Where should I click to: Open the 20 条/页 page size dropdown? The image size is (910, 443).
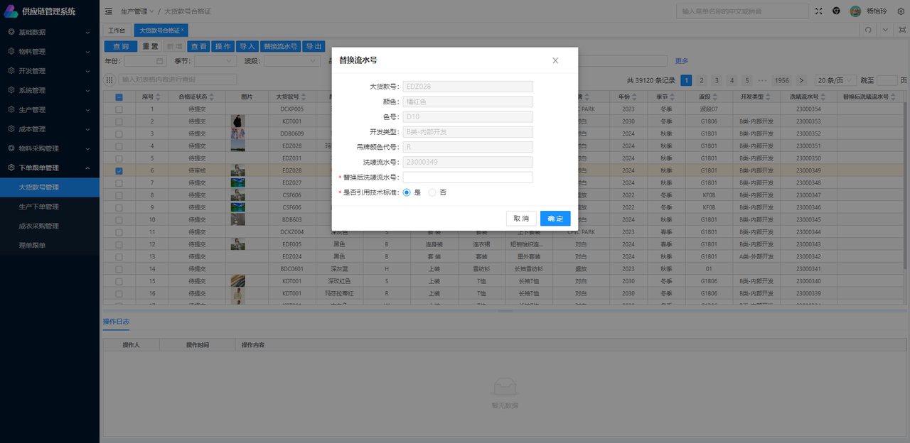coord(834,80)
